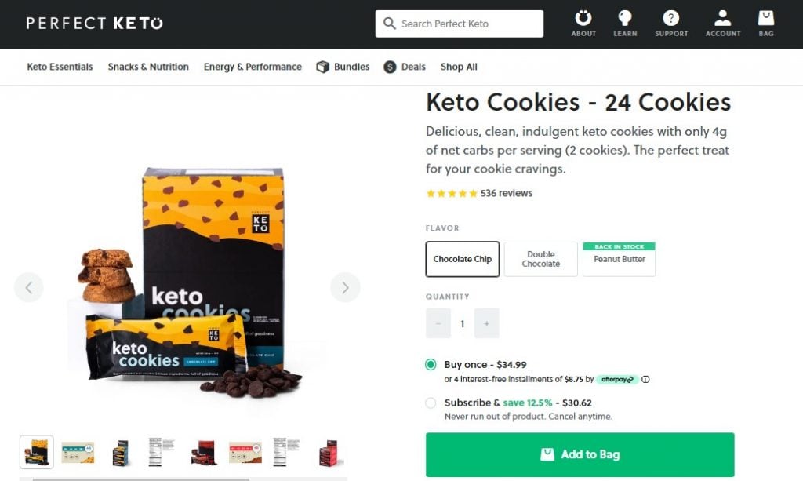
Task: Switch flavor to Double Chocolate
Action: [540, 258]
